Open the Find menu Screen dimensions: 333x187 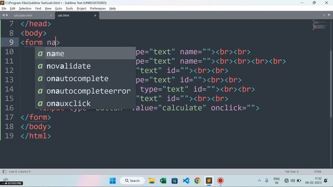point(38,8)
